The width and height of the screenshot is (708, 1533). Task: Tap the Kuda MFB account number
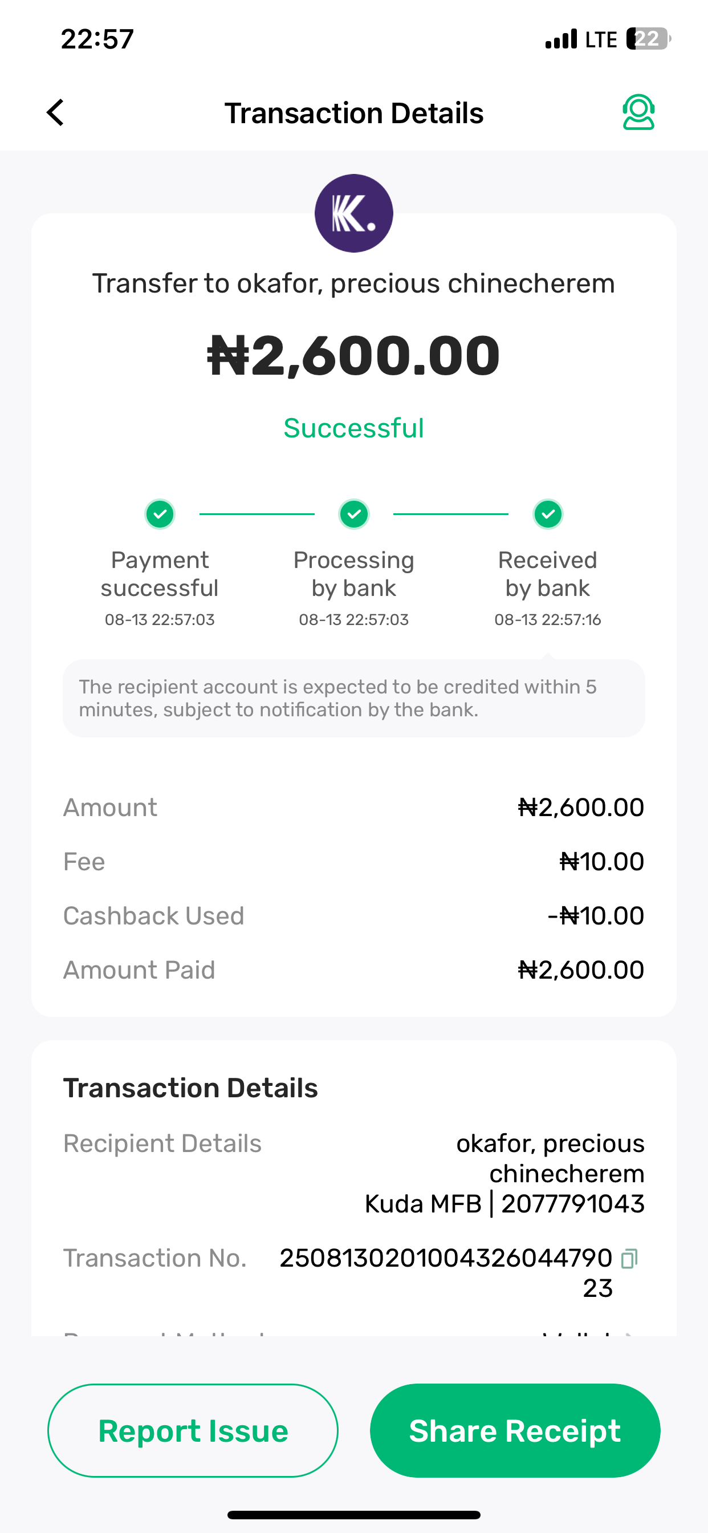pos(572,1204)
